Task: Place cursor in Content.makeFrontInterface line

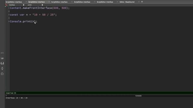Action: 40,8
